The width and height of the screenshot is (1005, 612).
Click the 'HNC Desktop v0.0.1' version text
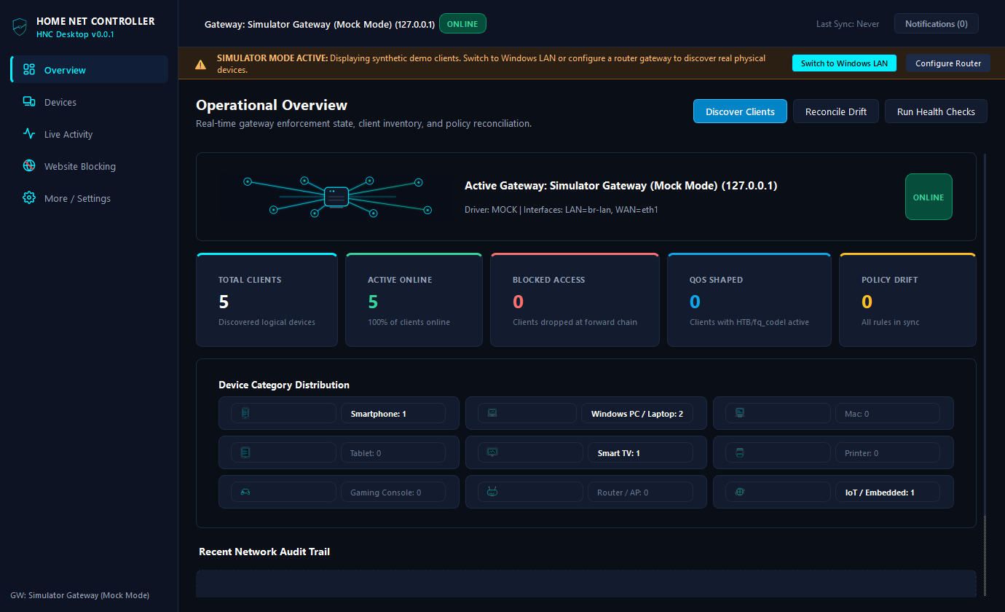click(75, 34)
